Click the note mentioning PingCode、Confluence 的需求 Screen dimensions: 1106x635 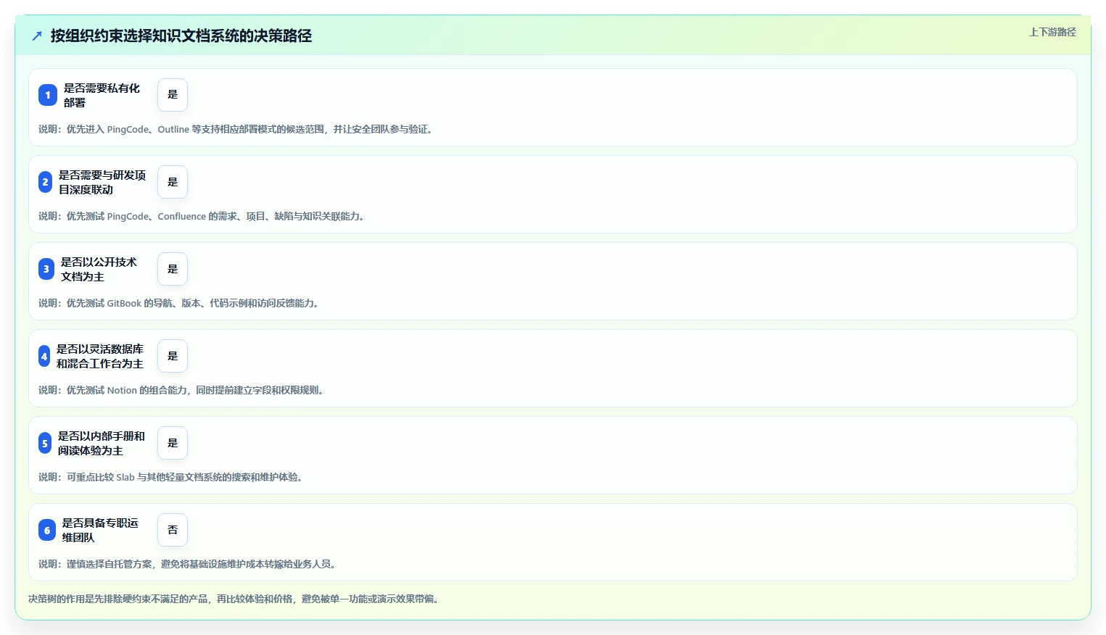click(202, 216)
